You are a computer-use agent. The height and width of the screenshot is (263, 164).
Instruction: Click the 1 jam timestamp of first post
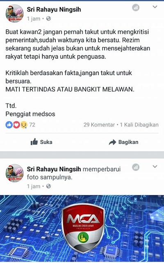pyautogui.click(x=34, y=18)
